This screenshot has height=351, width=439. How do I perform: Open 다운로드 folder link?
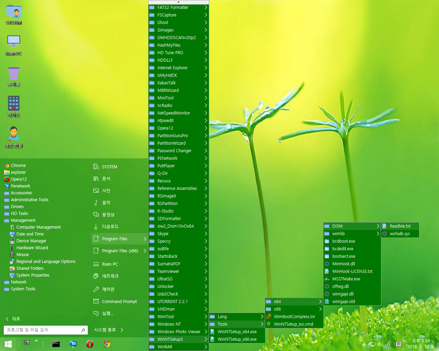[x=119, y=227]
